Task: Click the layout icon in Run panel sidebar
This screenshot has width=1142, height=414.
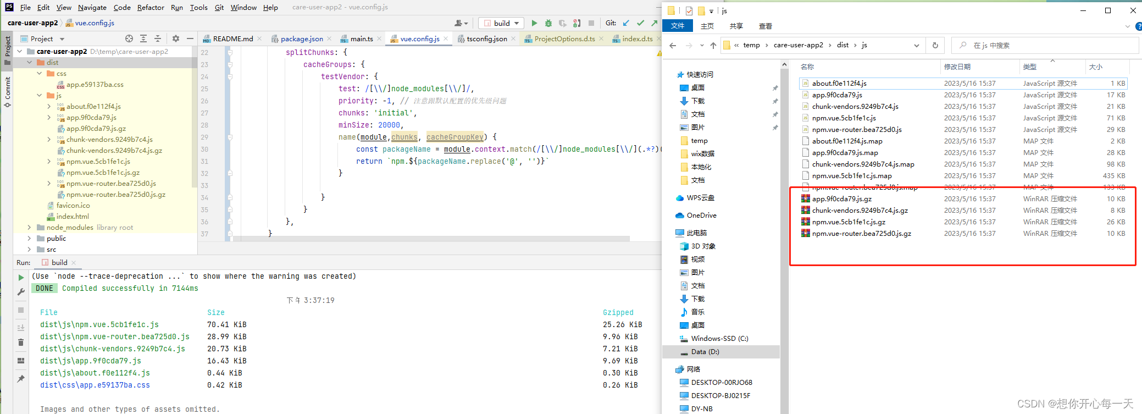Action: [x=21, y=361]
